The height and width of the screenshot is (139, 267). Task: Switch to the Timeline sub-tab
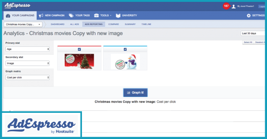146,24
